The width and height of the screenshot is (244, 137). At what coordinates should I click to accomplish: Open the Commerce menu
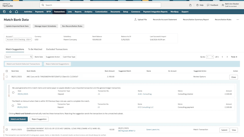point(136,12)
